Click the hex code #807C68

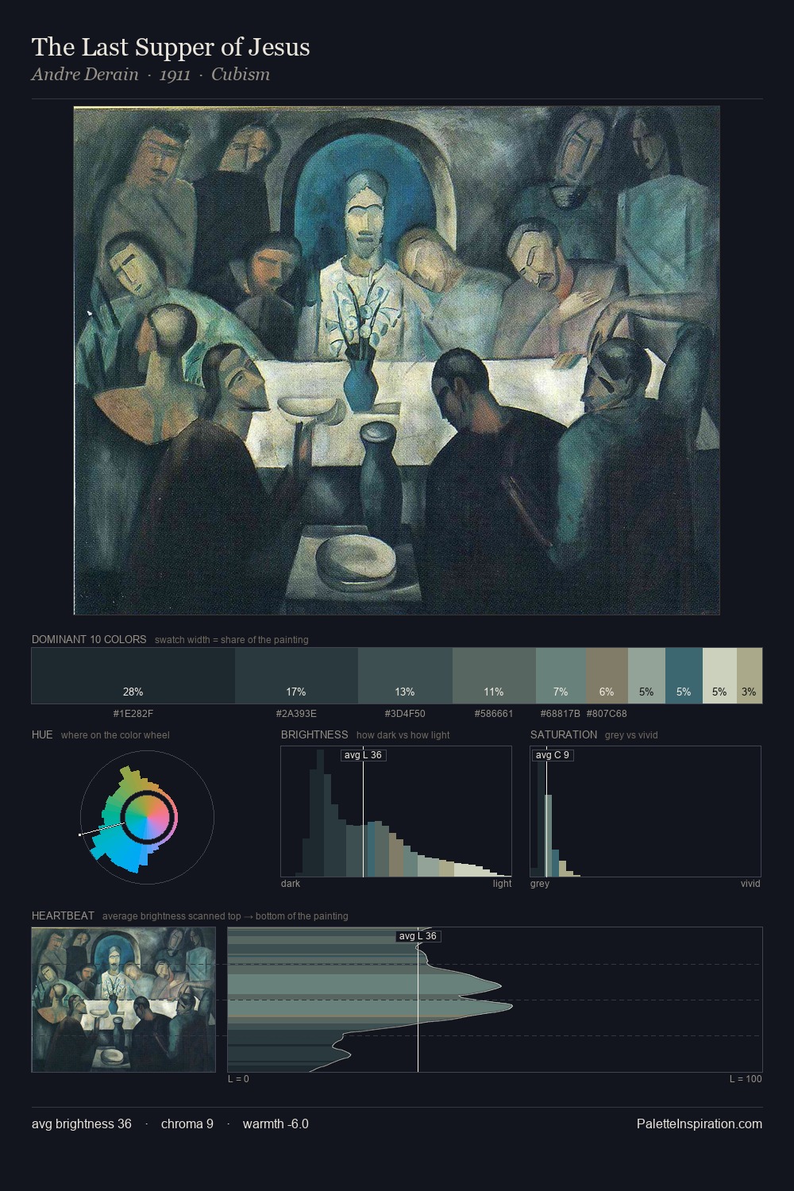point(607,714)
